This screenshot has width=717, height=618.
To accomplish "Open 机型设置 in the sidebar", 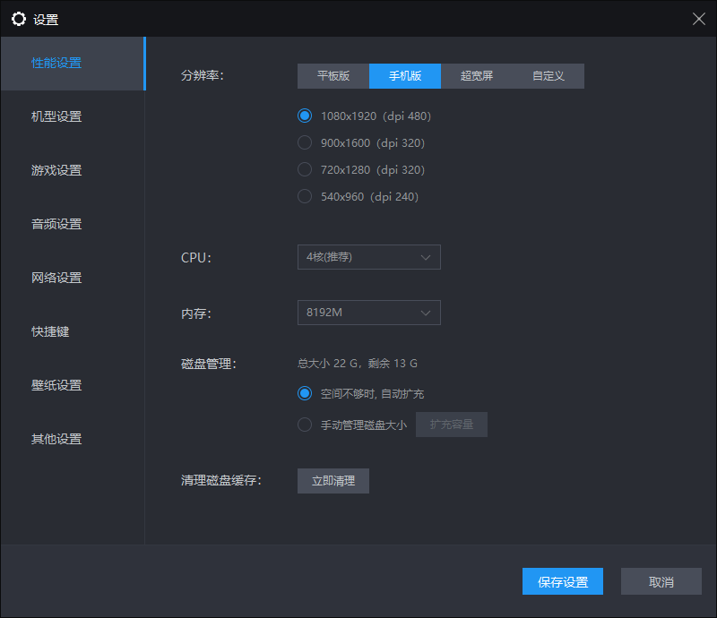I will click(56, 116).
